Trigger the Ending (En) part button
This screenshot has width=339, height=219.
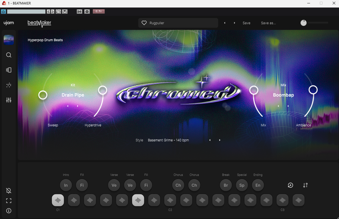point(258,185)
